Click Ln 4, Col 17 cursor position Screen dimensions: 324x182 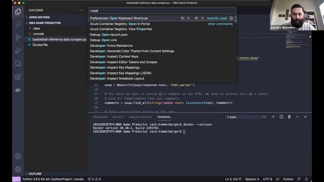[233, 179]
